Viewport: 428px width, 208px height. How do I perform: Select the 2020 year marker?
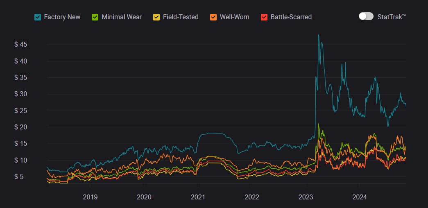coord(144,197)
